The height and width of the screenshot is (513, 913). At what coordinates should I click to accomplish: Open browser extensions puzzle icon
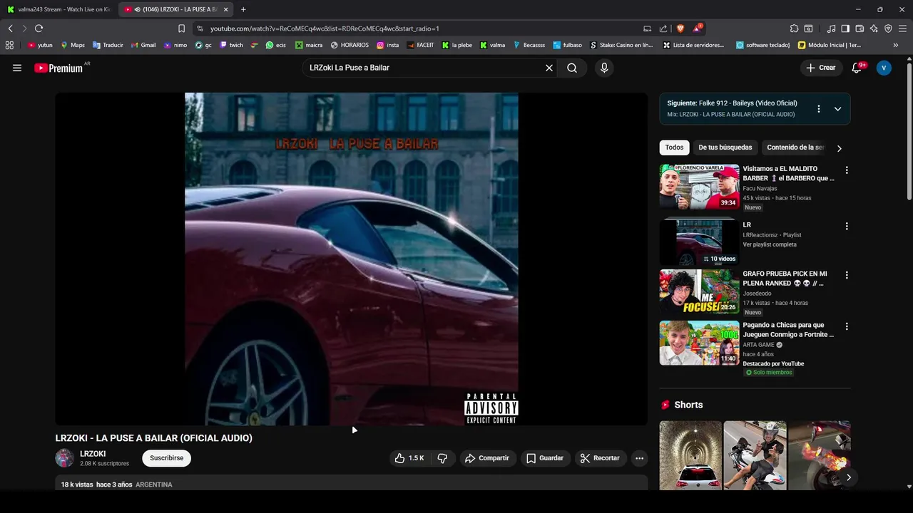(x=794, y=28)
